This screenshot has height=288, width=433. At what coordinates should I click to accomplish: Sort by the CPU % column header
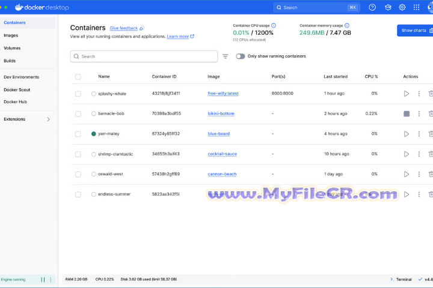(x=371, y=77)
